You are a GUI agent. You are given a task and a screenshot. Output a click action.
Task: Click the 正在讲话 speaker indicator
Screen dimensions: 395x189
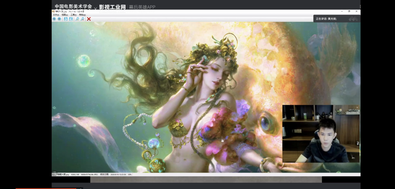click(326, 19)
